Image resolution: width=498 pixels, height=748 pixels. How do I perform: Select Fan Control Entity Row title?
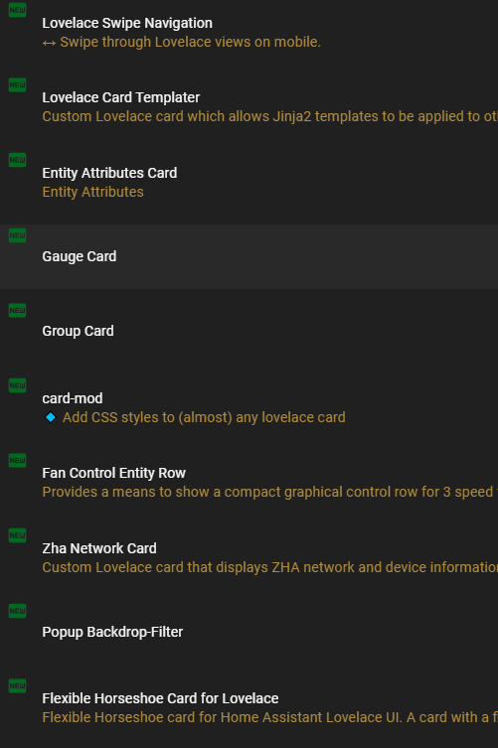pyautogui.click(x=113, y=473)
